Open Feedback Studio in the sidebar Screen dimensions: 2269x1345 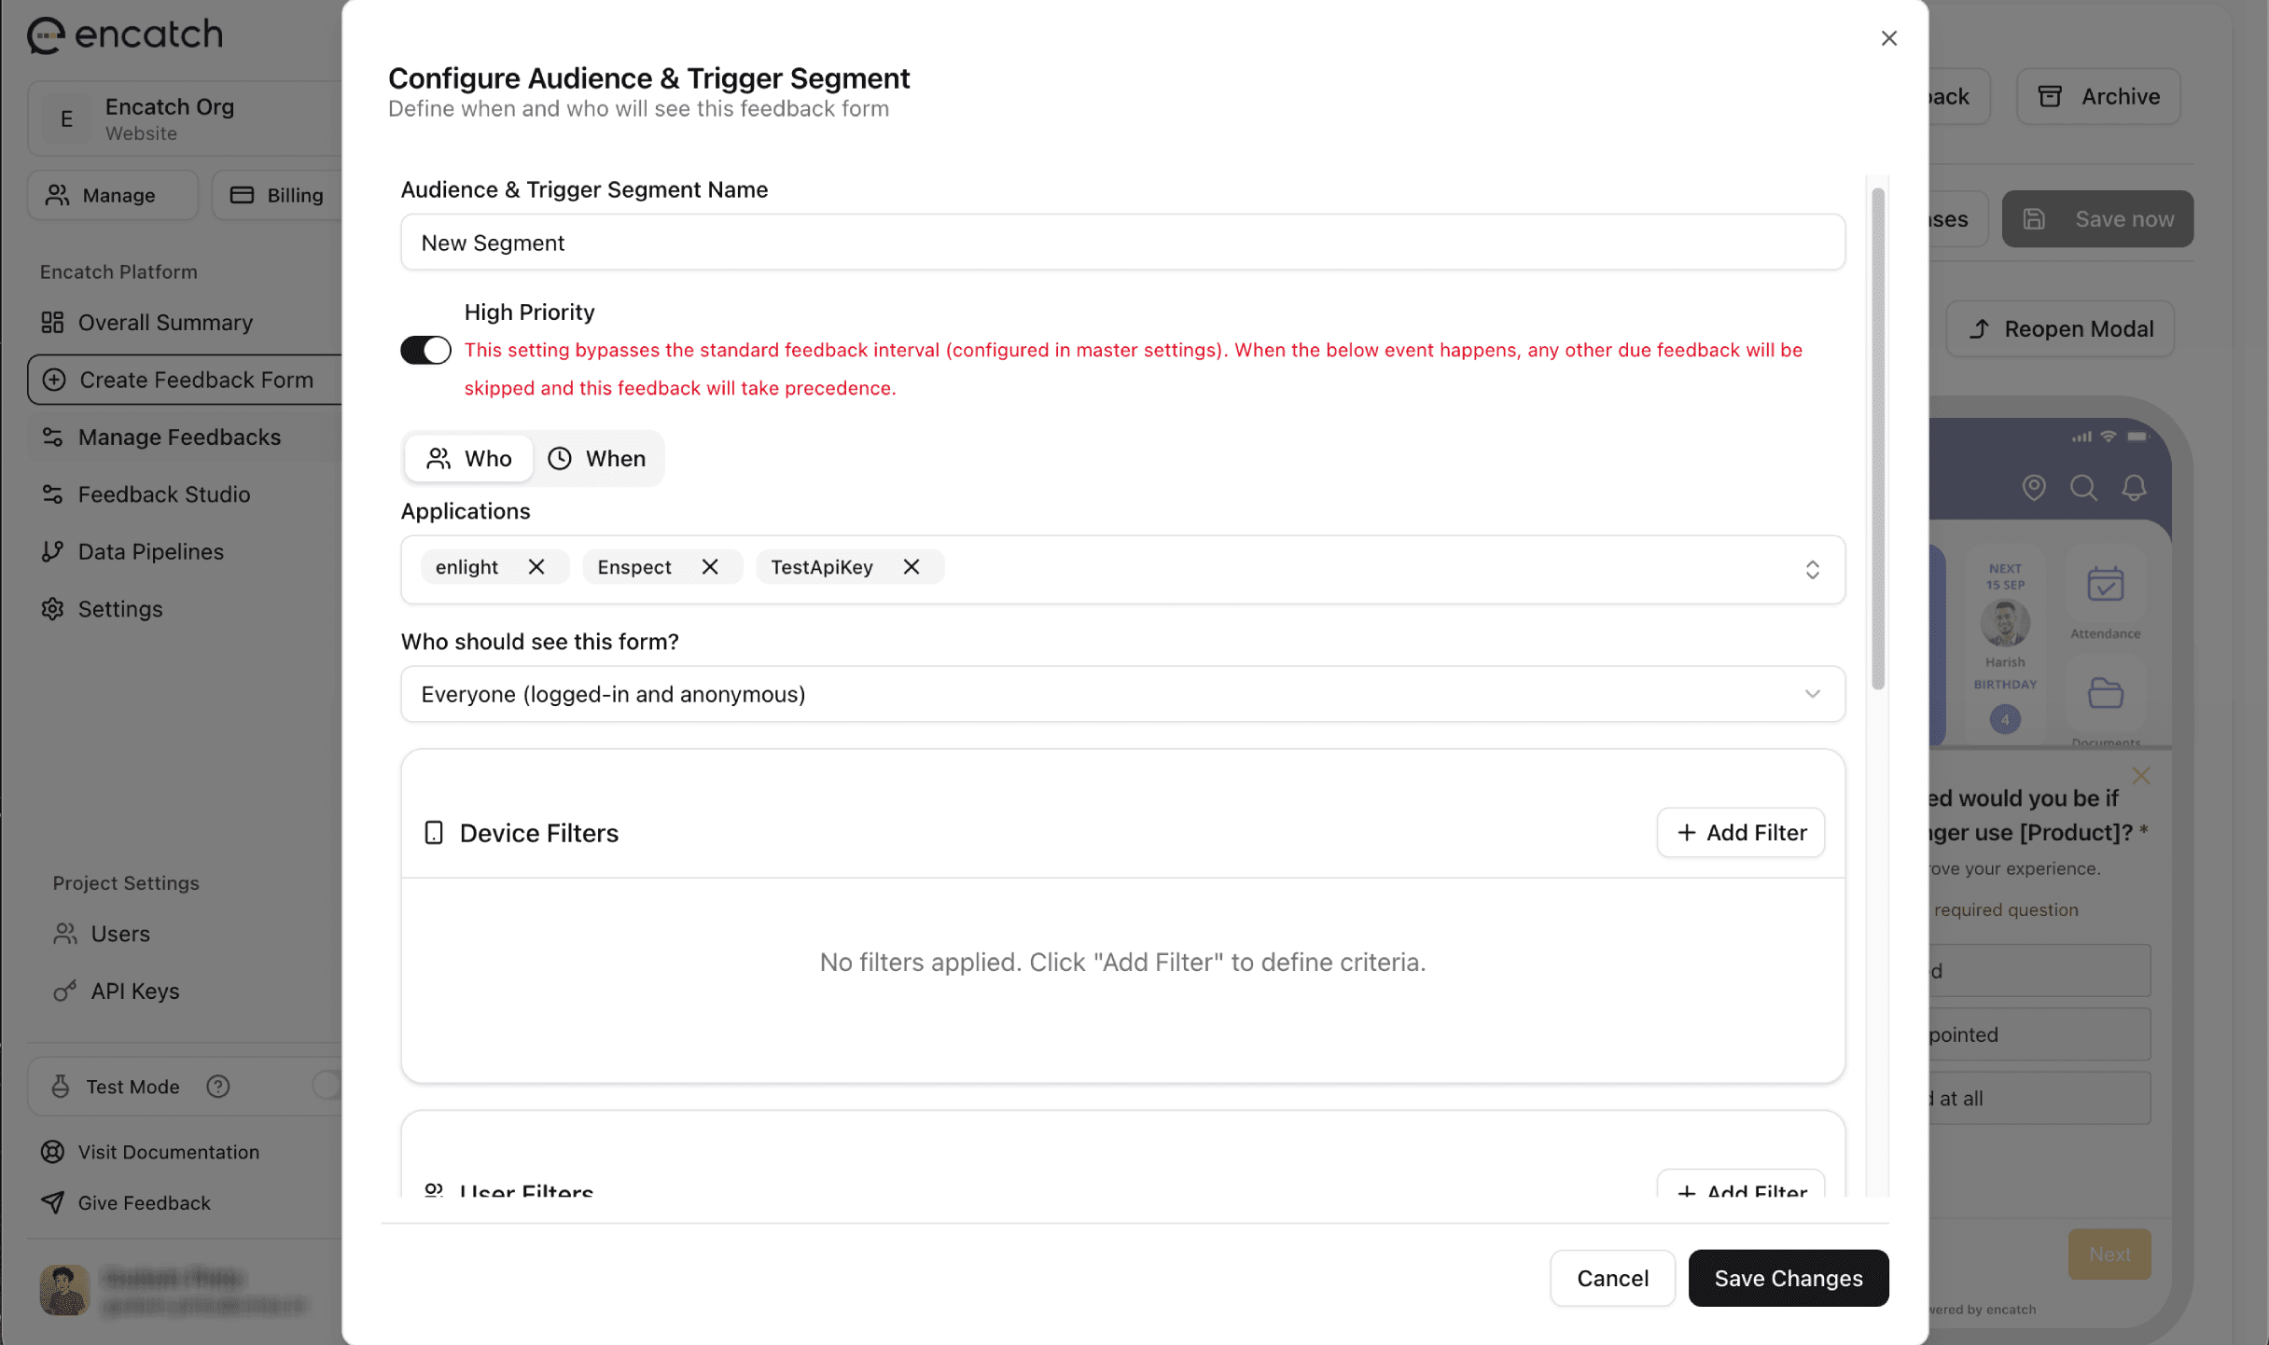[x=163, y=494]
